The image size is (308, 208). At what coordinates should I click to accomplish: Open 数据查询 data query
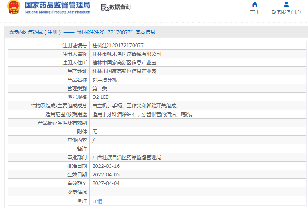(x=120, y=7)
